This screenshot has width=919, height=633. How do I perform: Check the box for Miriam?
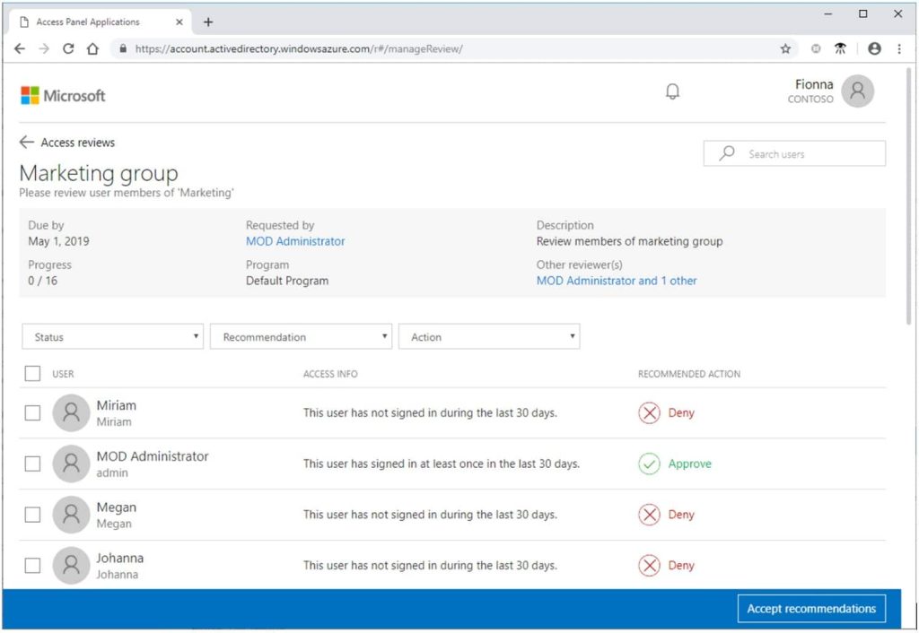pos(32,412)
